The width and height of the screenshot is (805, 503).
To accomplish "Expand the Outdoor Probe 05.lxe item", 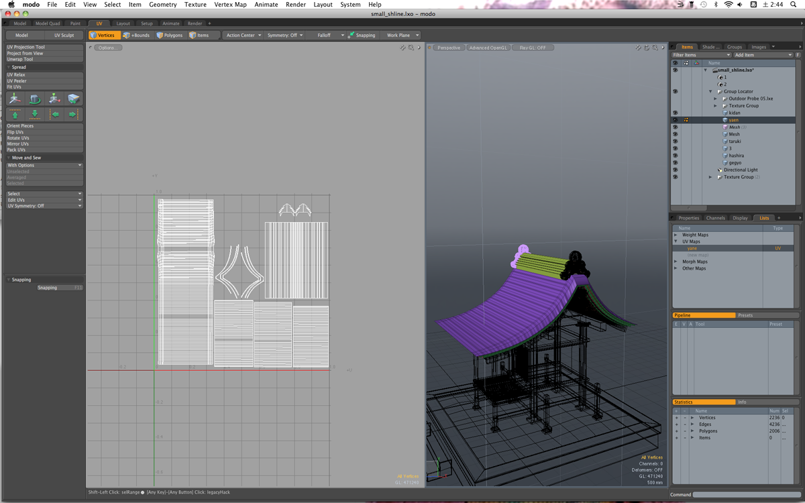I will (715, 99).
